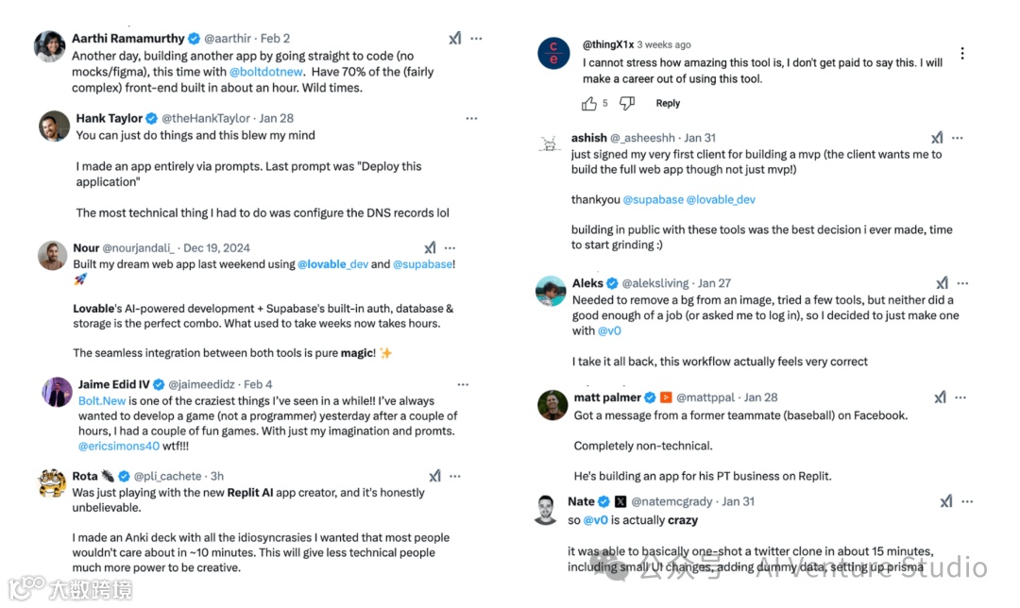The image size is (1020, 608).
Task: Like the @thingX1x comment with thumbs up
Action: 589,103
